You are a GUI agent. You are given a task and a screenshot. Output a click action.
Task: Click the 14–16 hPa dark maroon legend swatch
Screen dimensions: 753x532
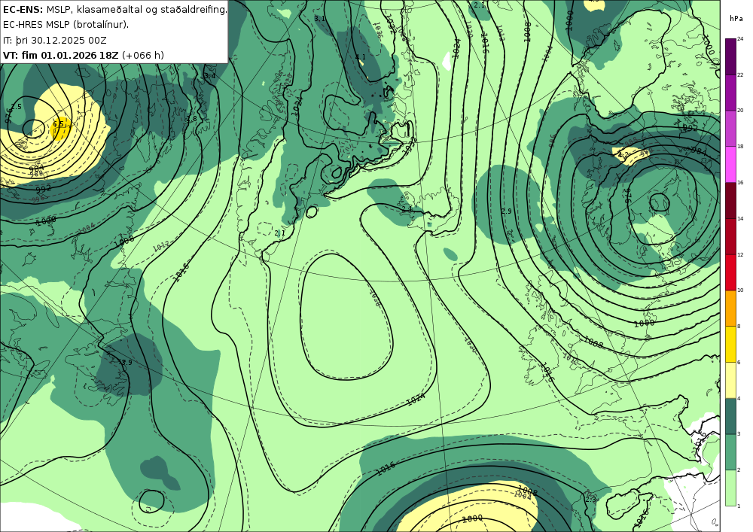tap(731, 200)
